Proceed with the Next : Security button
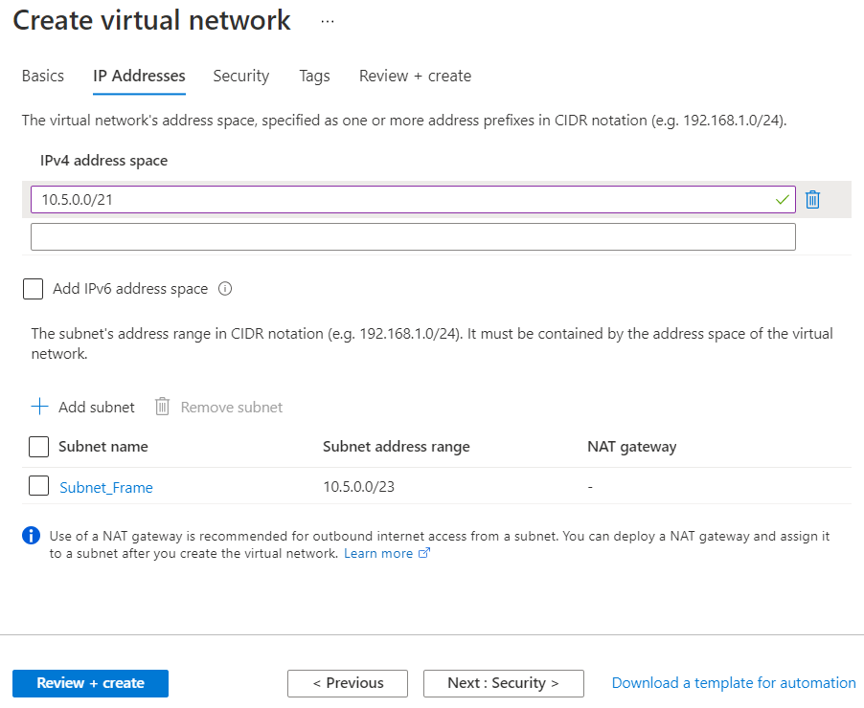 point(503,683)
